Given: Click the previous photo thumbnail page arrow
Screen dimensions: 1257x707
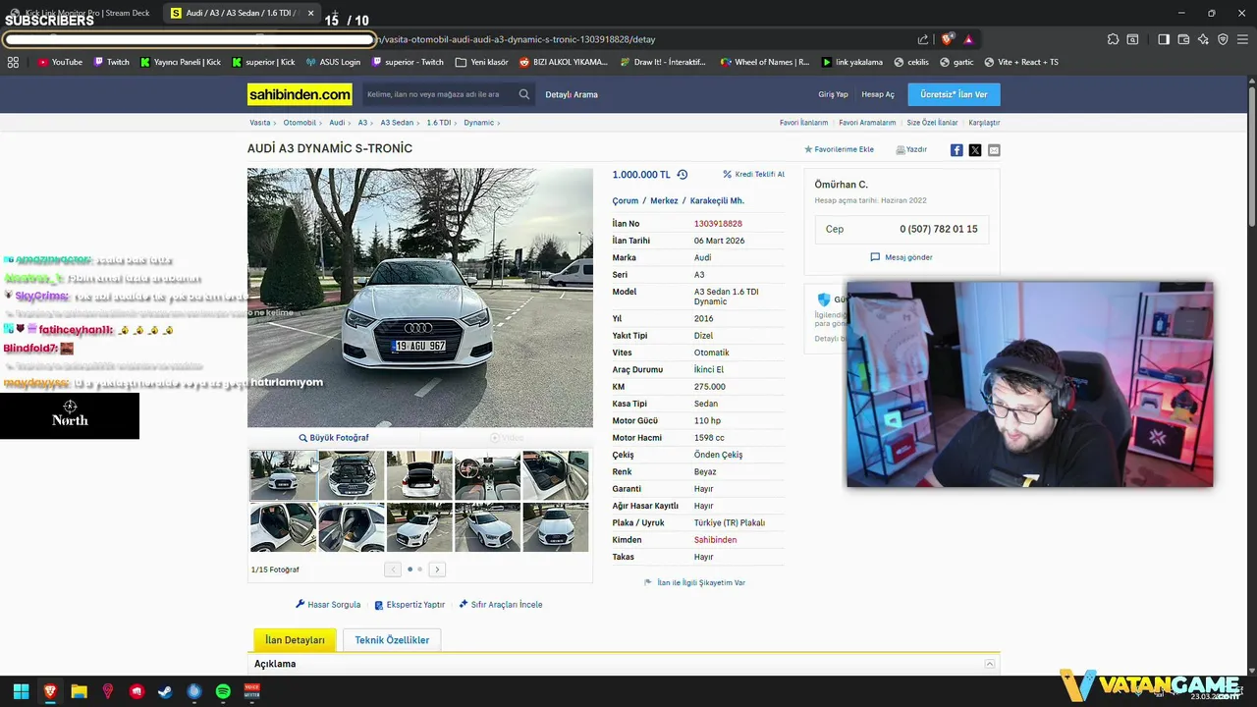Looking at the screenshot, I should (393, 570).
